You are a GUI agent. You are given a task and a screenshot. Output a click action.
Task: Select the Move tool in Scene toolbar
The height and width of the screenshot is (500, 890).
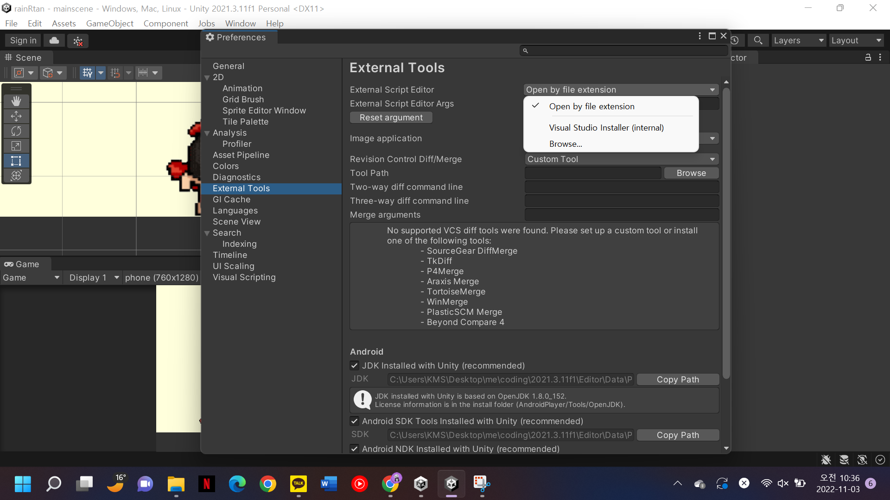[16, 116]
